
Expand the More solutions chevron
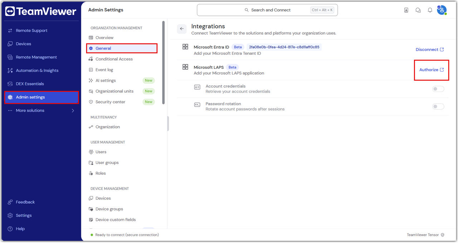coord(73,111)
